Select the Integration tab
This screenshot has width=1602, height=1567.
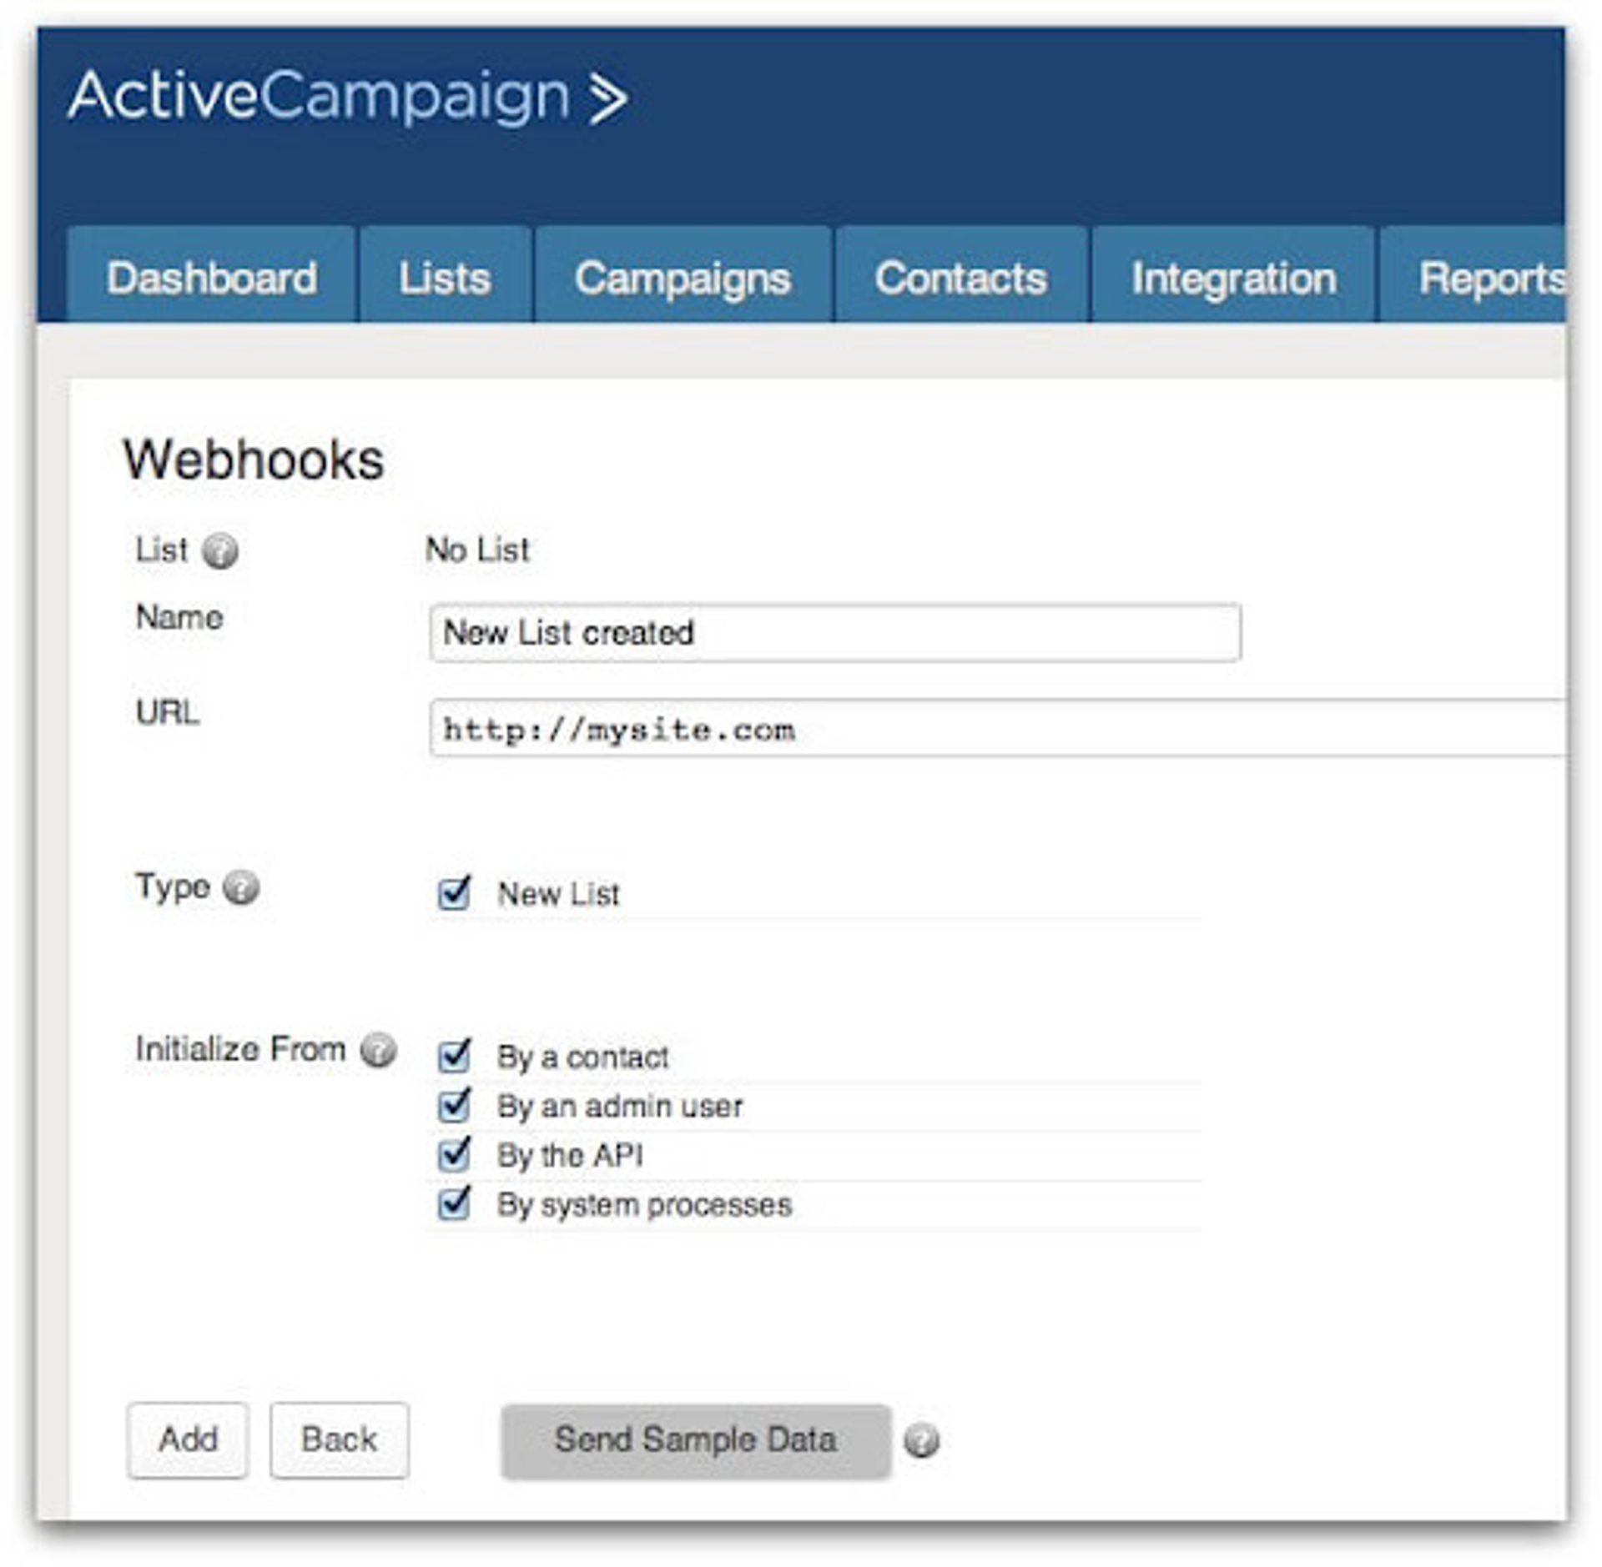[x=1234, y=278]
